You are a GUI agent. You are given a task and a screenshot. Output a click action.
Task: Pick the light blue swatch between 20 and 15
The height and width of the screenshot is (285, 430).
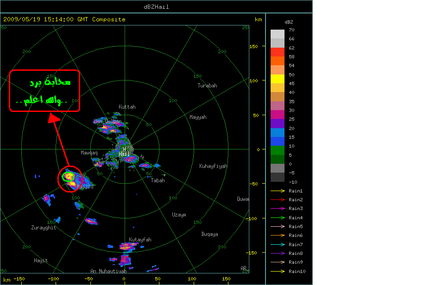(x=278, y=132)
